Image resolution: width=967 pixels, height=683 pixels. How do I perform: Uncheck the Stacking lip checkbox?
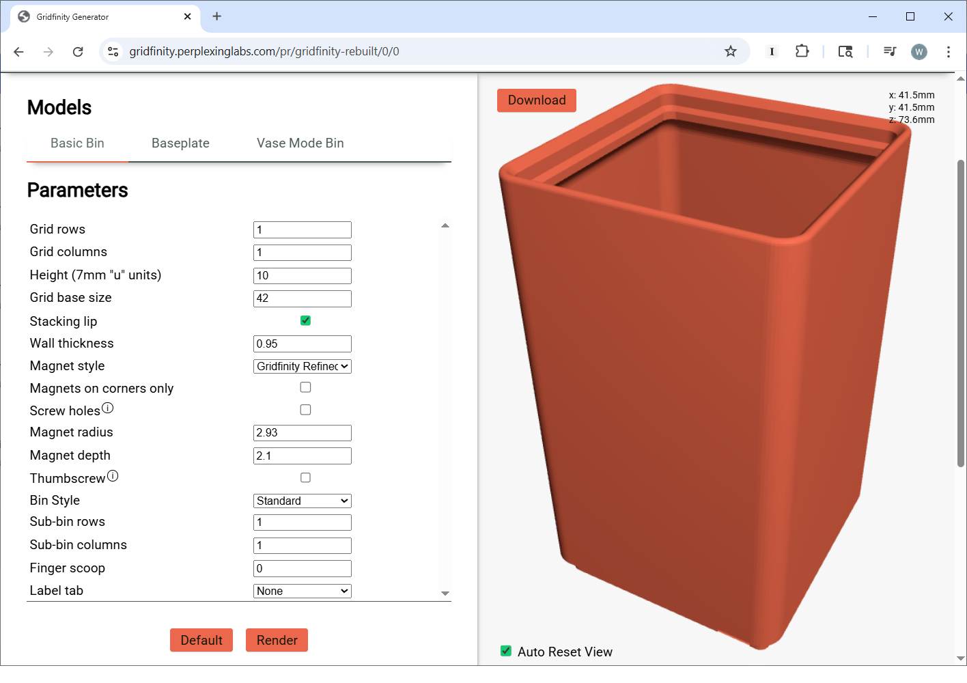305,320
